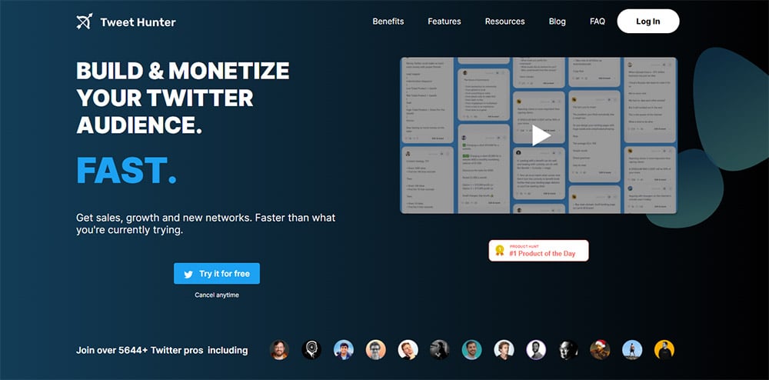Click the 'Get sales, growth and new networks' tagline
Image resolution: width=769 pixels, height=380 pixels.
tap(206, 224)
